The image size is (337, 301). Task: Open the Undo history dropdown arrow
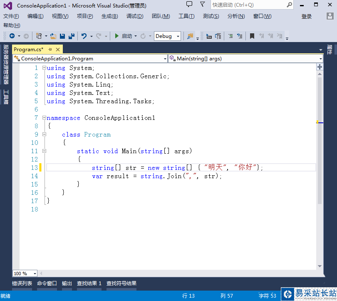pyautogui.click(x=92, y=36)
